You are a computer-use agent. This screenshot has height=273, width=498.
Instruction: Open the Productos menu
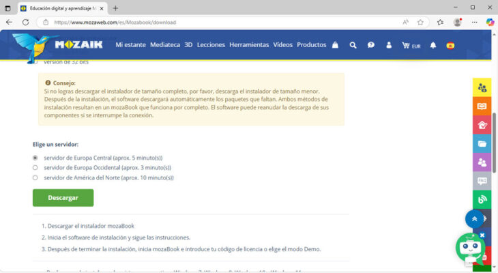311,45
